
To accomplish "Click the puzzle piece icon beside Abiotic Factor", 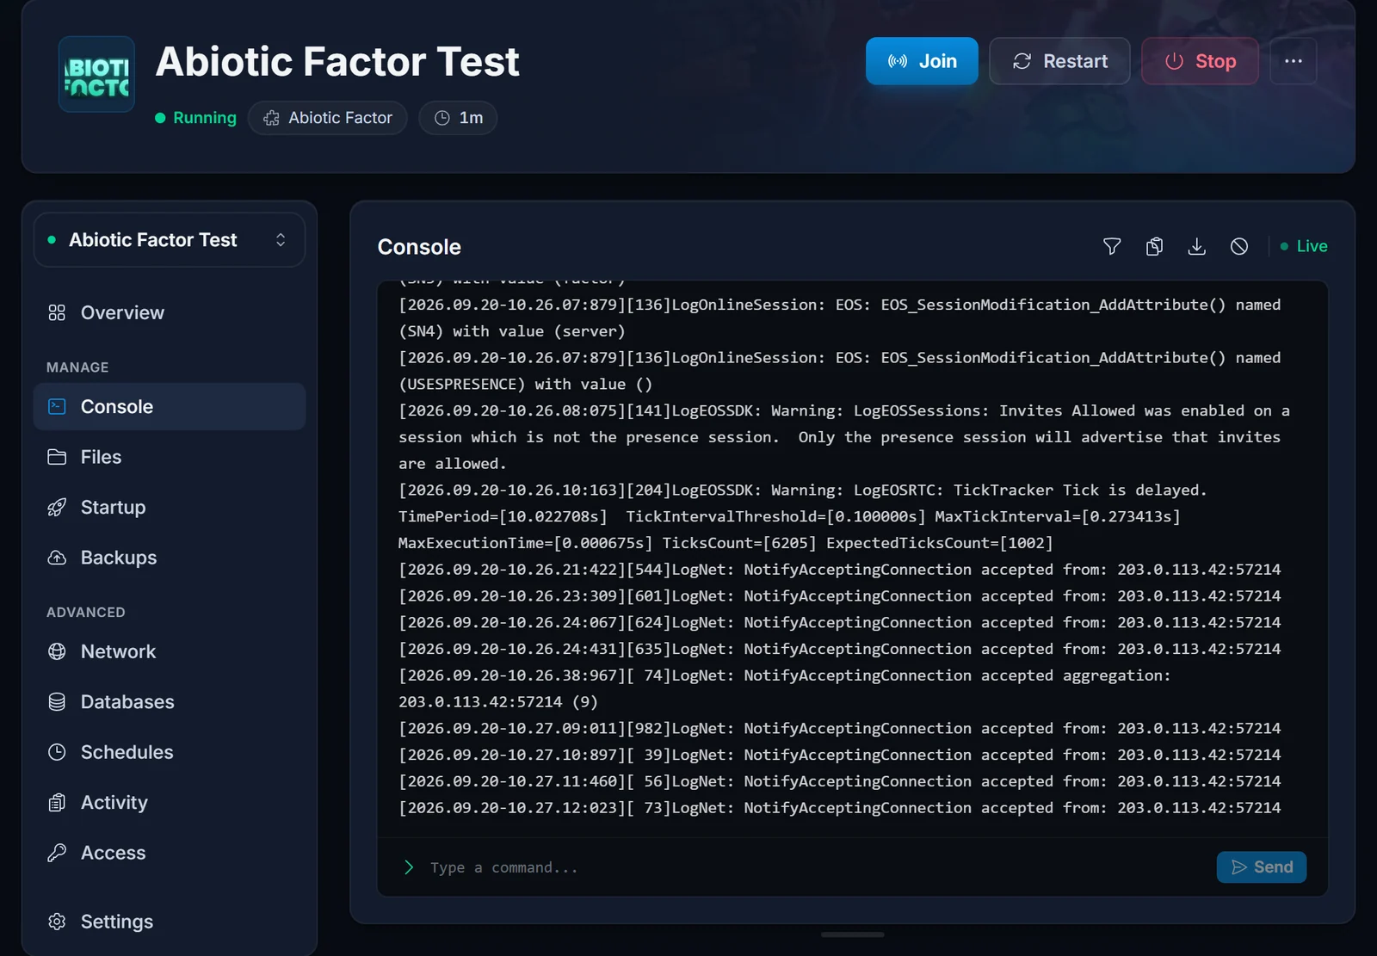I will pos(271,118).
